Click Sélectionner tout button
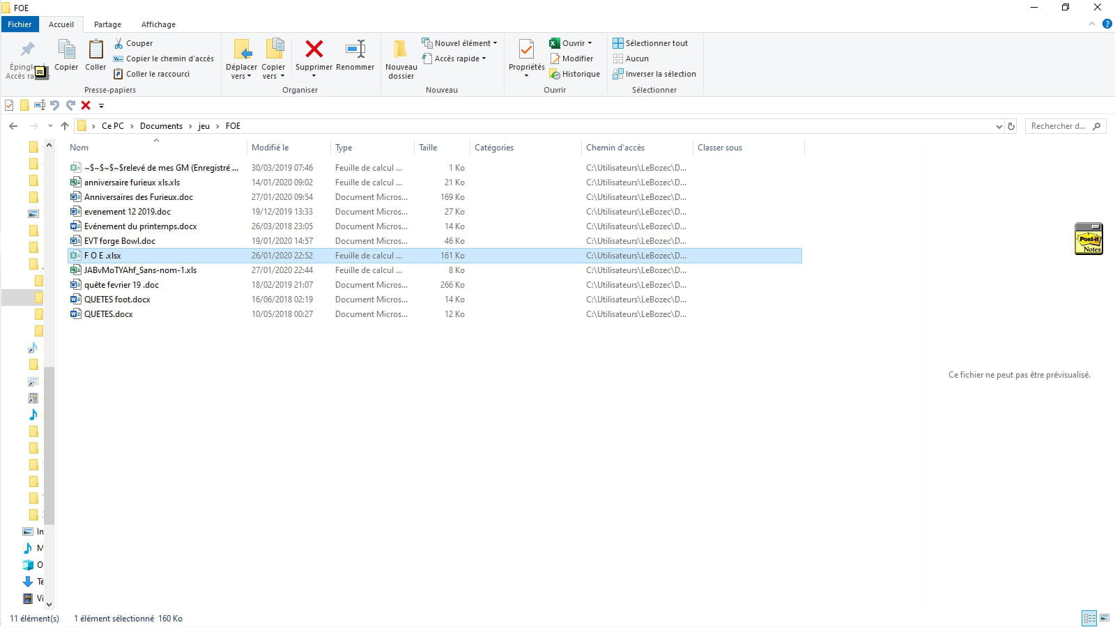Screen dimensions: 1115x627 tap(650, 43)
